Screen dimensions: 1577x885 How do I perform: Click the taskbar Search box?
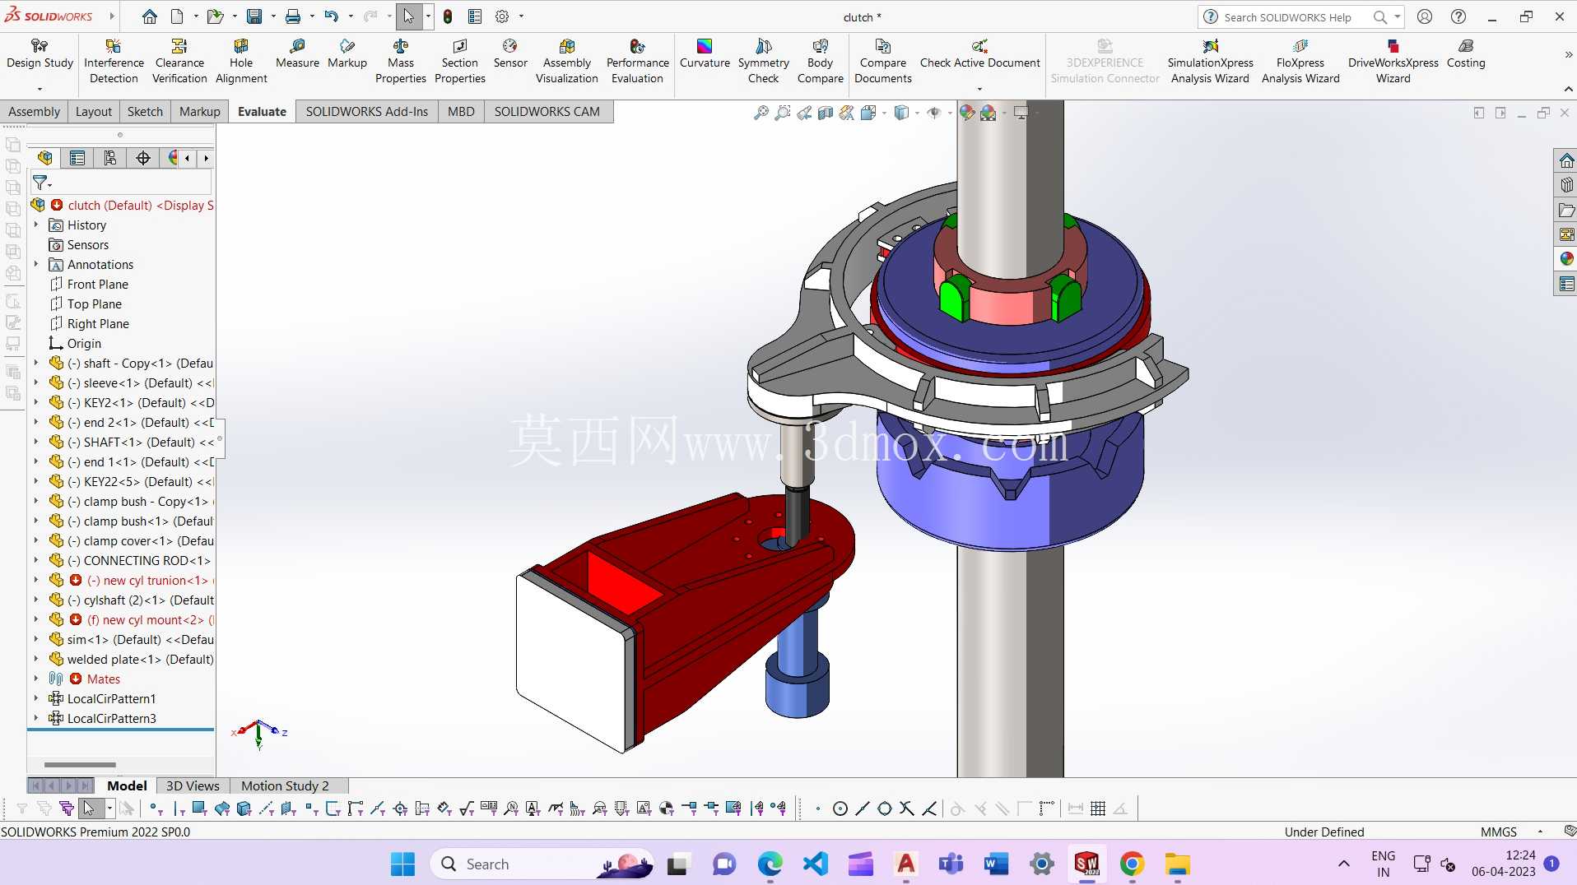pyautogui.click(x=543, y=864)
